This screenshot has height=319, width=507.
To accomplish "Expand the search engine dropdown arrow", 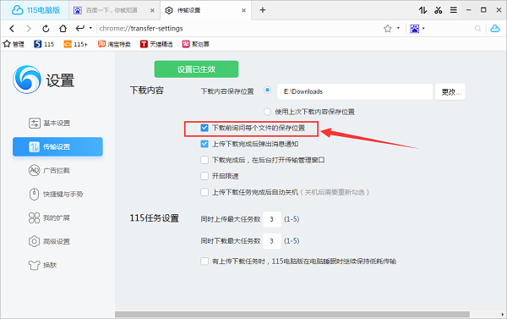I will (423, 29).
